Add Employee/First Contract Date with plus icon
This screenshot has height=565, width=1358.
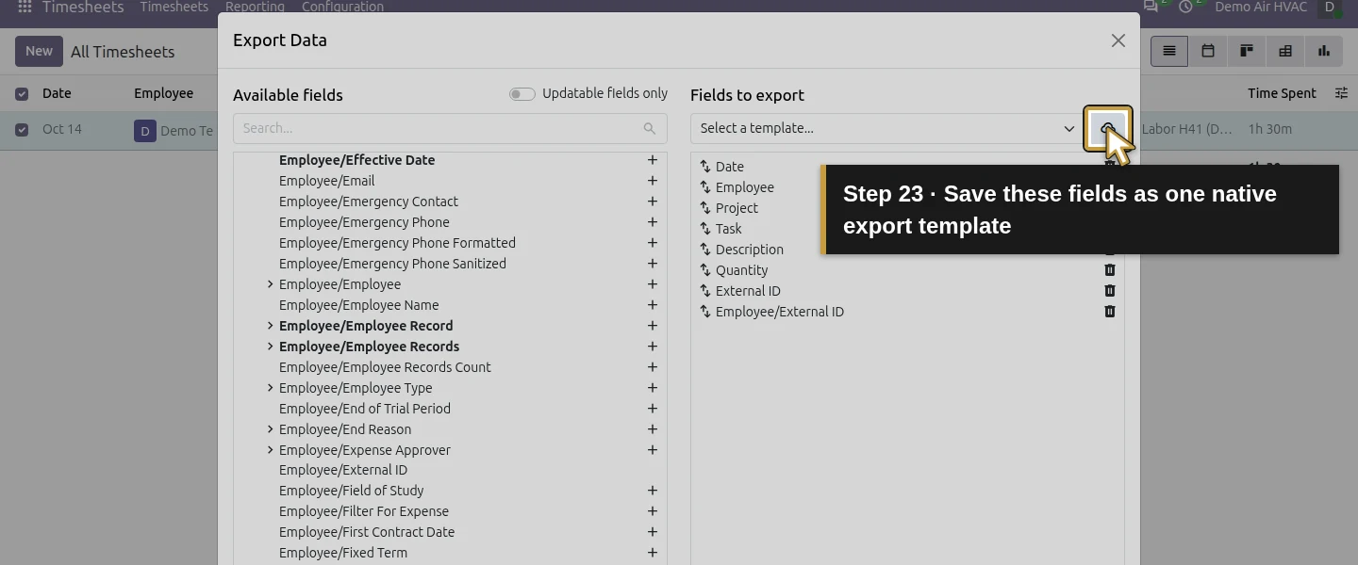point(652,532)
